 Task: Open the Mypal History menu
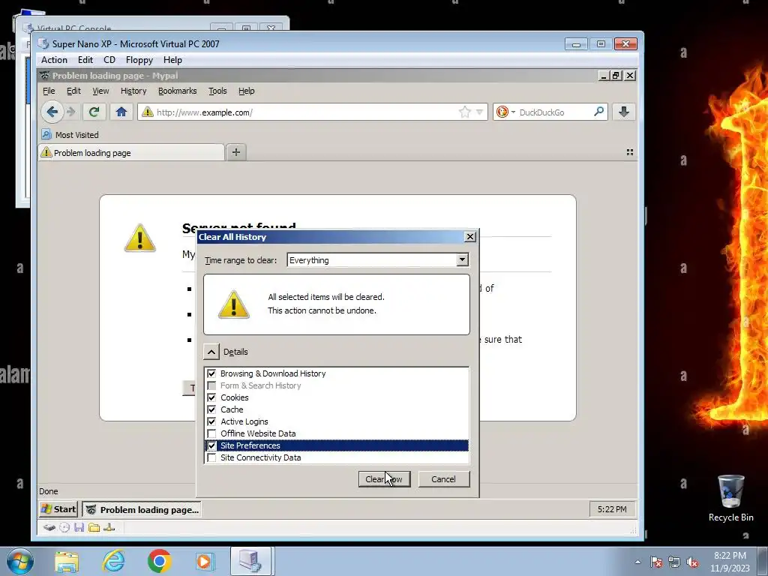(133, 91)
